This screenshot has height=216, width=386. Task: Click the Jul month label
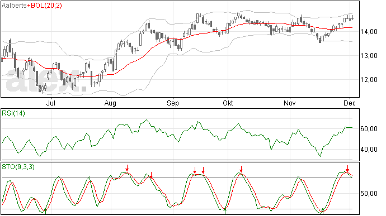(x=51, y=103)
